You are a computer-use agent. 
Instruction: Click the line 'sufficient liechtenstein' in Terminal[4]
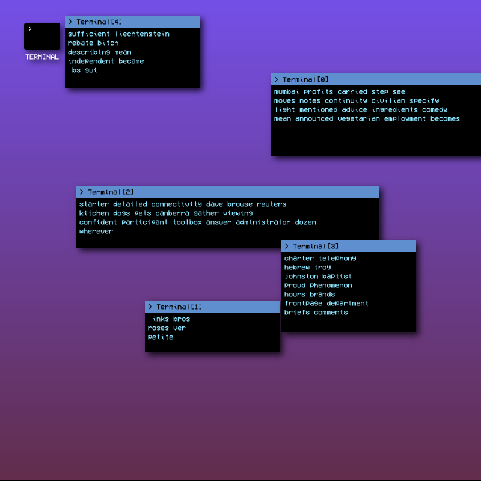coord(118,34)
